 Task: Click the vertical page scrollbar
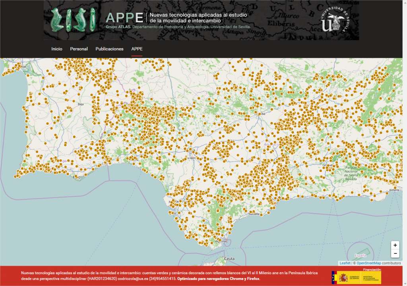(405, 143)
